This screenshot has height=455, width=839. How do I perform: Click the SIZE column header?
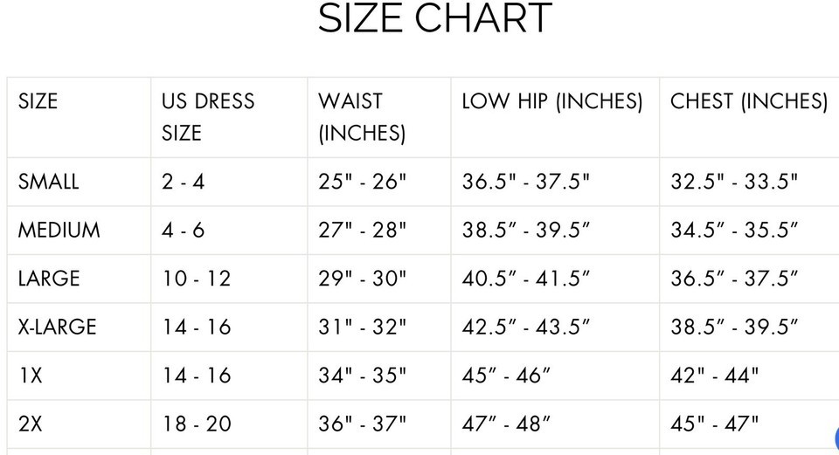pos(38,101)
